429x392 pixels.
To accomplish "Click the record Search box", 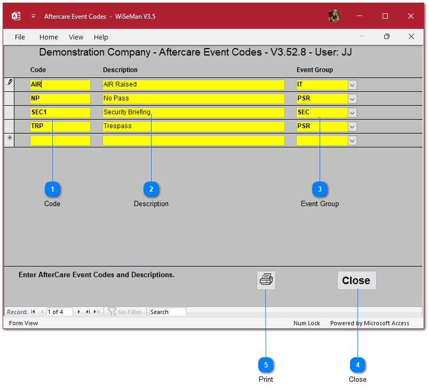I will [x=168, y=312].
